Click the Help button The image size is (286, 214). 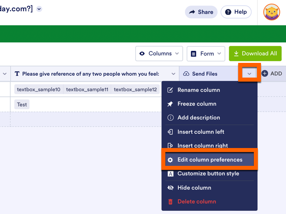(236, 12)
